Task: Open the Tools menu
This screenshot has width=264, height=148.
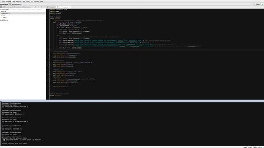Action: pyautogui.click(x=28, y=2)
